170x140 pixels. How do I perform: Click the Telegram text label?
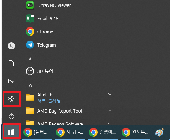47,45
